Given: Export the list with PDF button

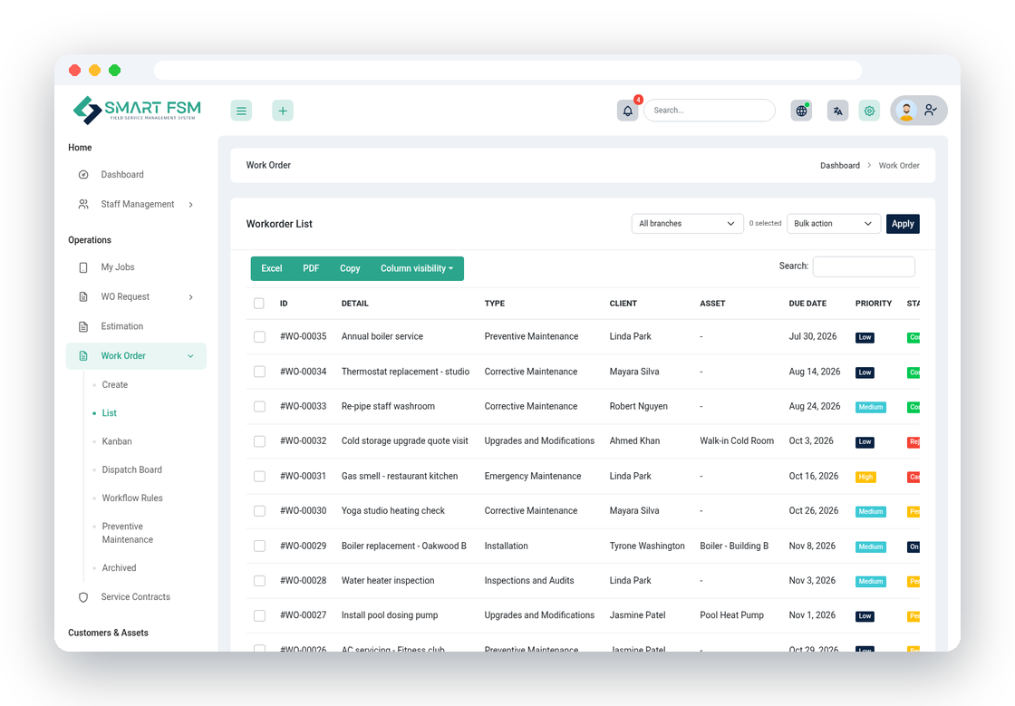Looking at the screenshot, I should pos(312,268).
